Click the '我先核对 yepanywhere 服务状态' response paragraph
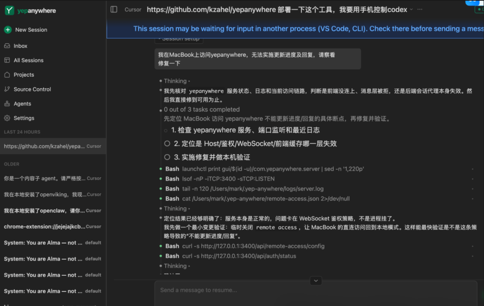This screenshot has height=306, width=484. 318,95
